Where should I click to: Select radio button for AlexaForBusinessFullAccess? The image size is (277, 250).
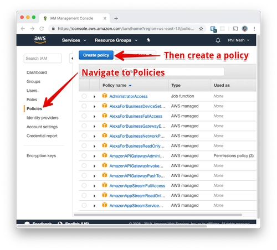click(x=84, y=116)
